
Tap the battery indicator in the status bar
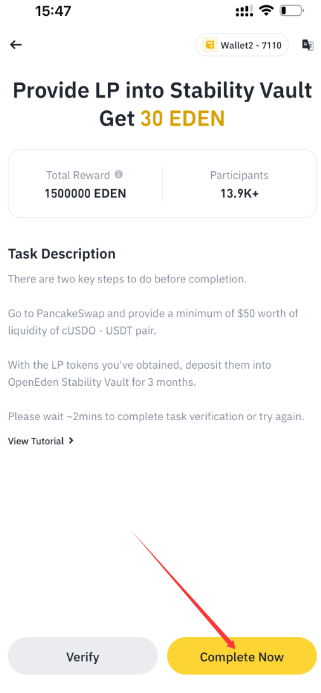[x=291, y=11]
